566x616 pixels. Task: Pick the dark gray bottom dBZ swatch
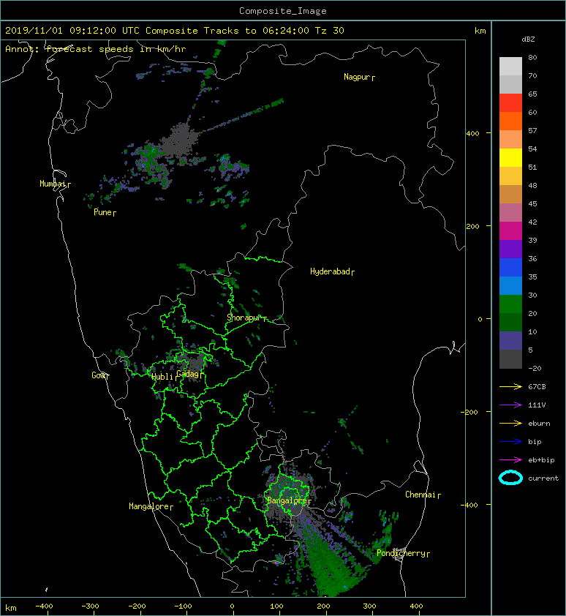[510, 359]
